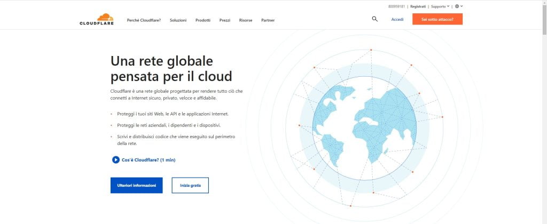
Task: Open the Soluzioni menu
Action: tap(178, 20)
